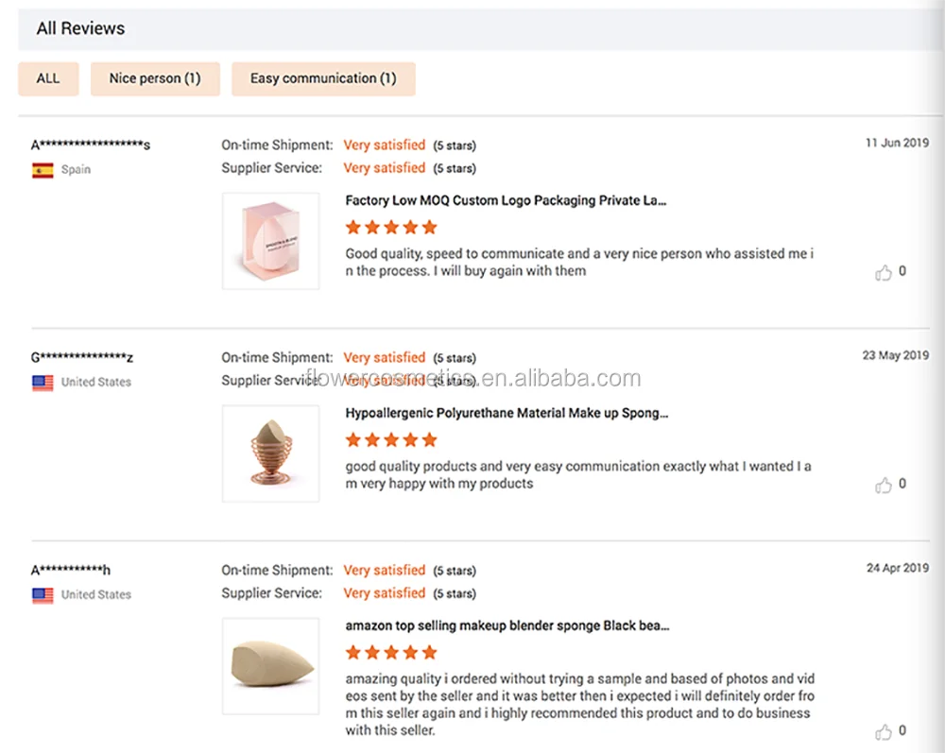Open Hypoallergenic Polyurethane Material Make up Sponge link
This screenshot has height=753, width=945.
click(x=507, y=413)
